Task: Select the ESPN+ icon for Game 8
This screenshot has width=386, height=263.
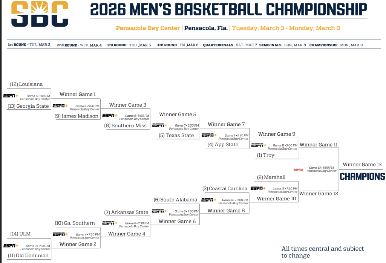Action: tap(159, 211)
